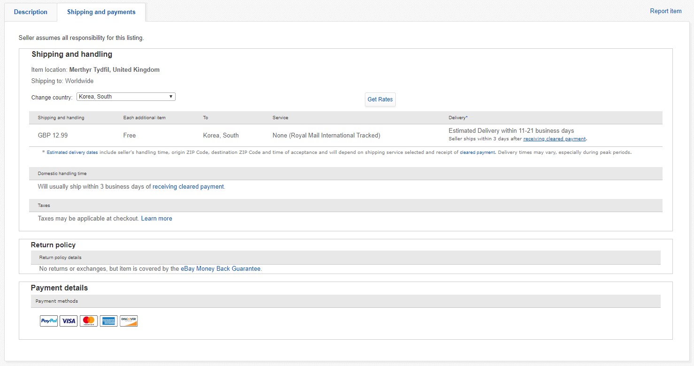The height and width of the screenshot is (366, 694).
Task: Click the Delivery column header
Action: (458, 118)
